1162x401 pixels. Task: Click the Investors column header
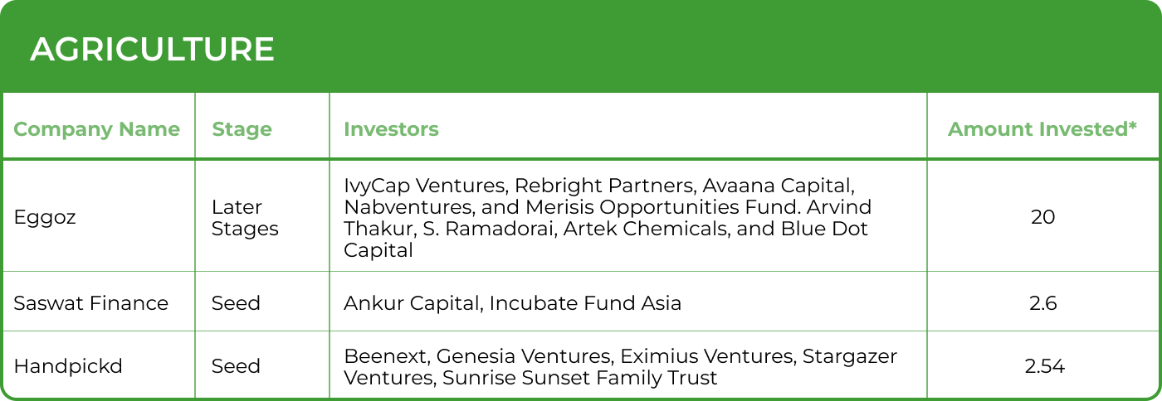391,129
